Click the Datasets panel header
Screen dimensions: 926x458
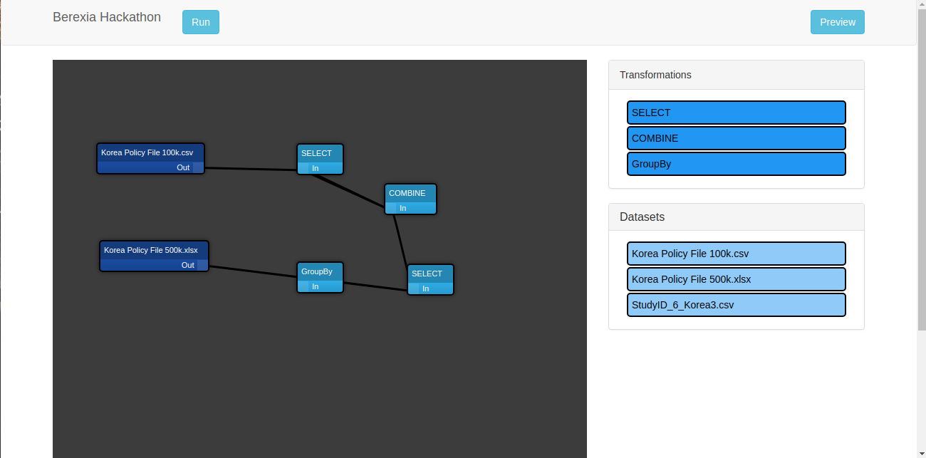[x=737, y=217]
